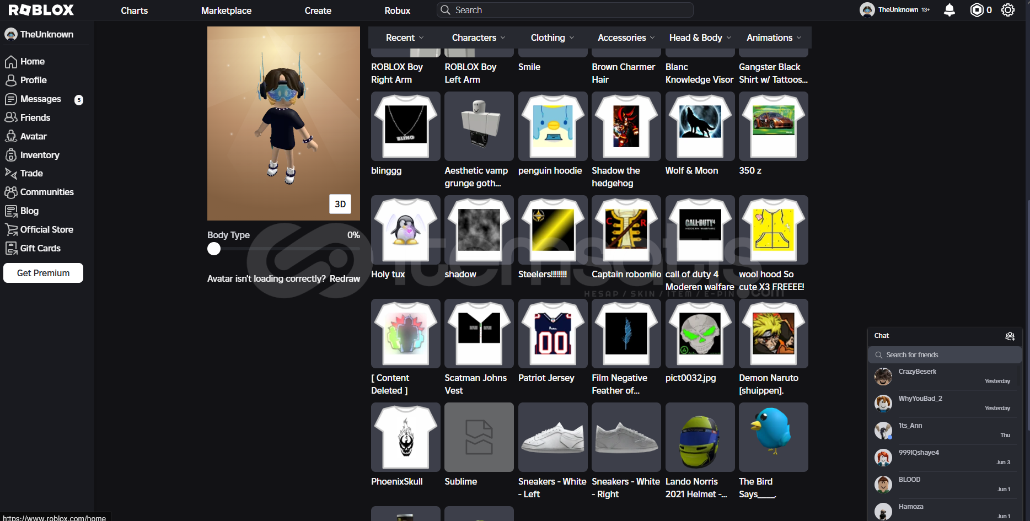Select the call of duty 4 thumbnail

click(700, 230)
